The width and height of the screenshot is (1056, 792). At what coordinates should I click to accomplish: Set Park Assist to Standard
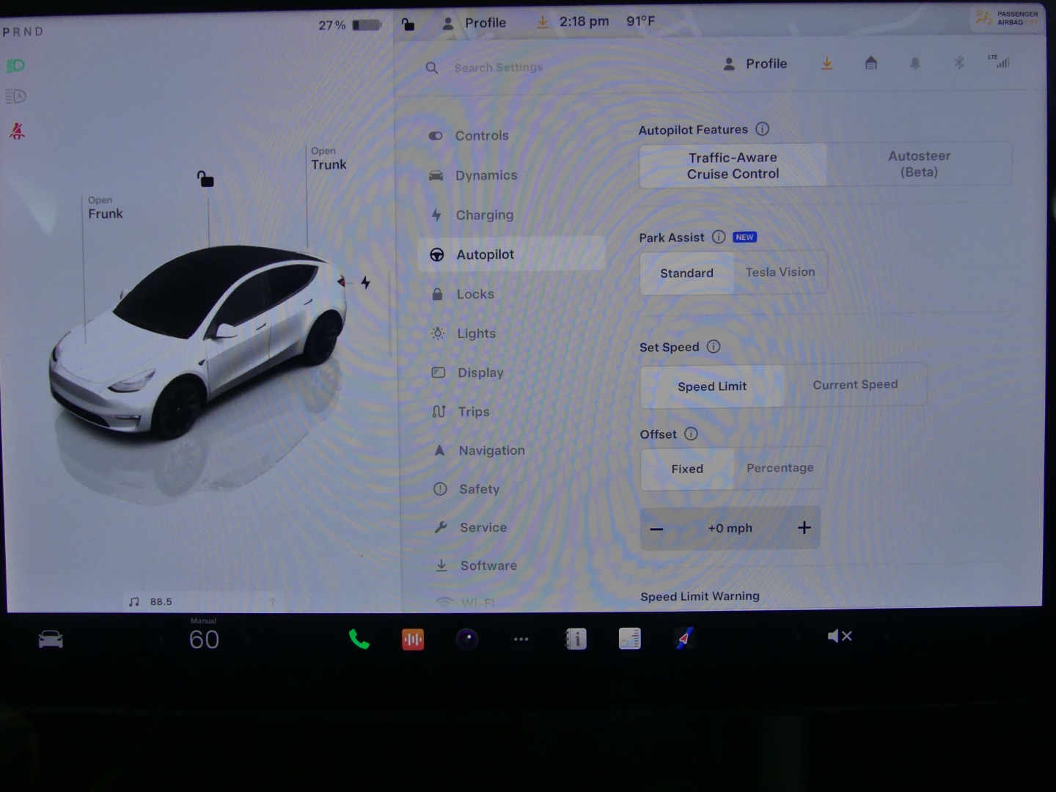(687, 273)
